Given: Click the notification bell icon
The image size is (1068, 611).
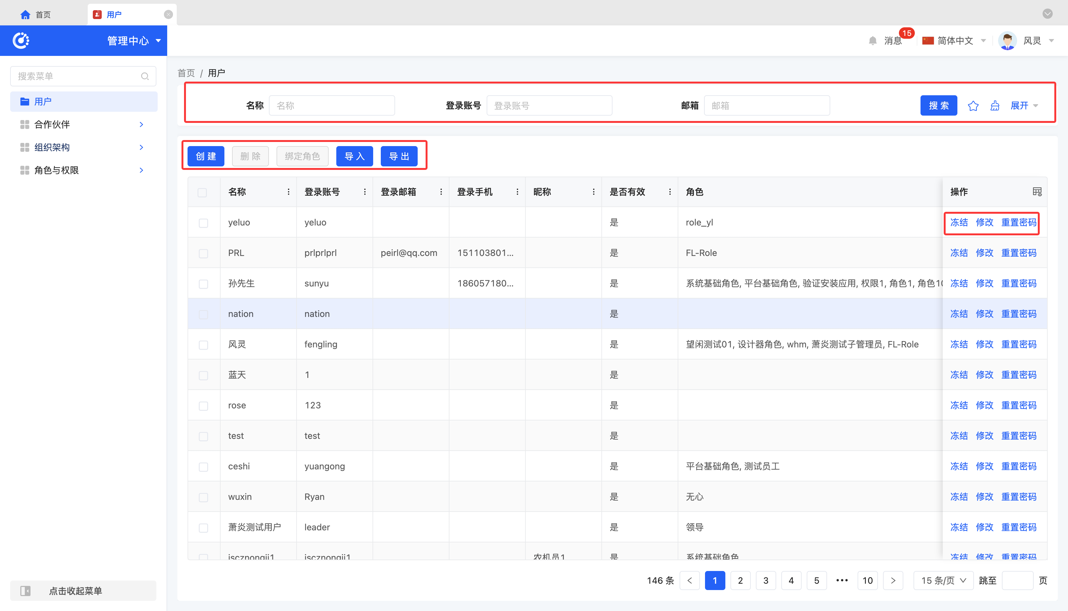Looking at the screenshot, I should tap(872, 41).
